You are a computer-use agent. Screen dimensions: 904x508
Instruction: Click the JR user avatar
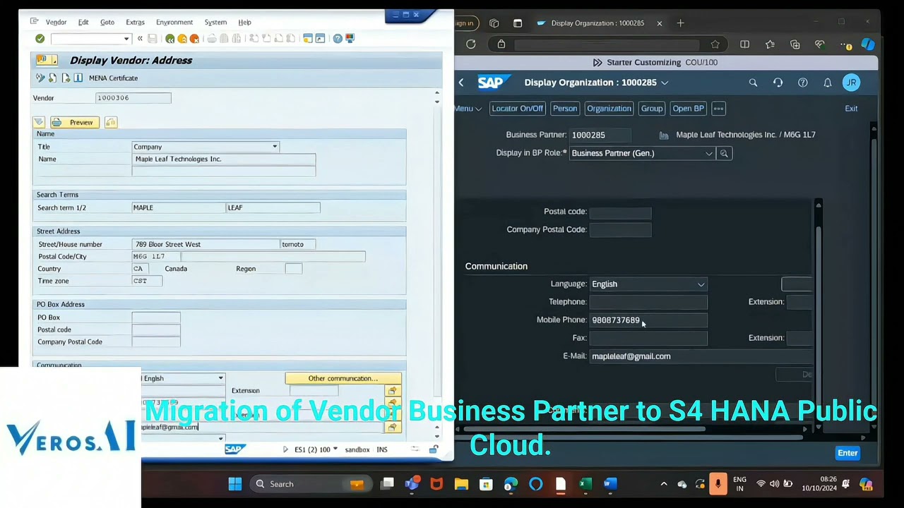852,83
